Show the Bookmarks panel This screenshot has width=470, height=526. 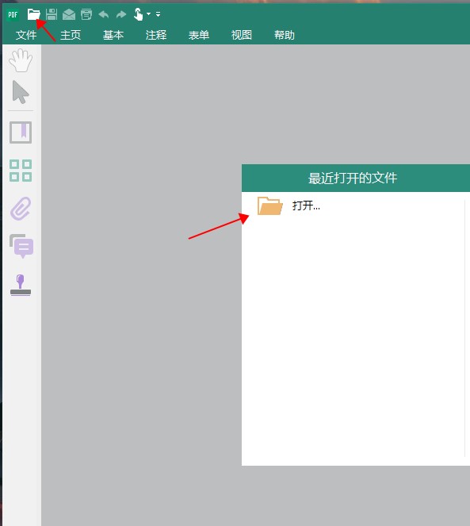coord(21,132)
